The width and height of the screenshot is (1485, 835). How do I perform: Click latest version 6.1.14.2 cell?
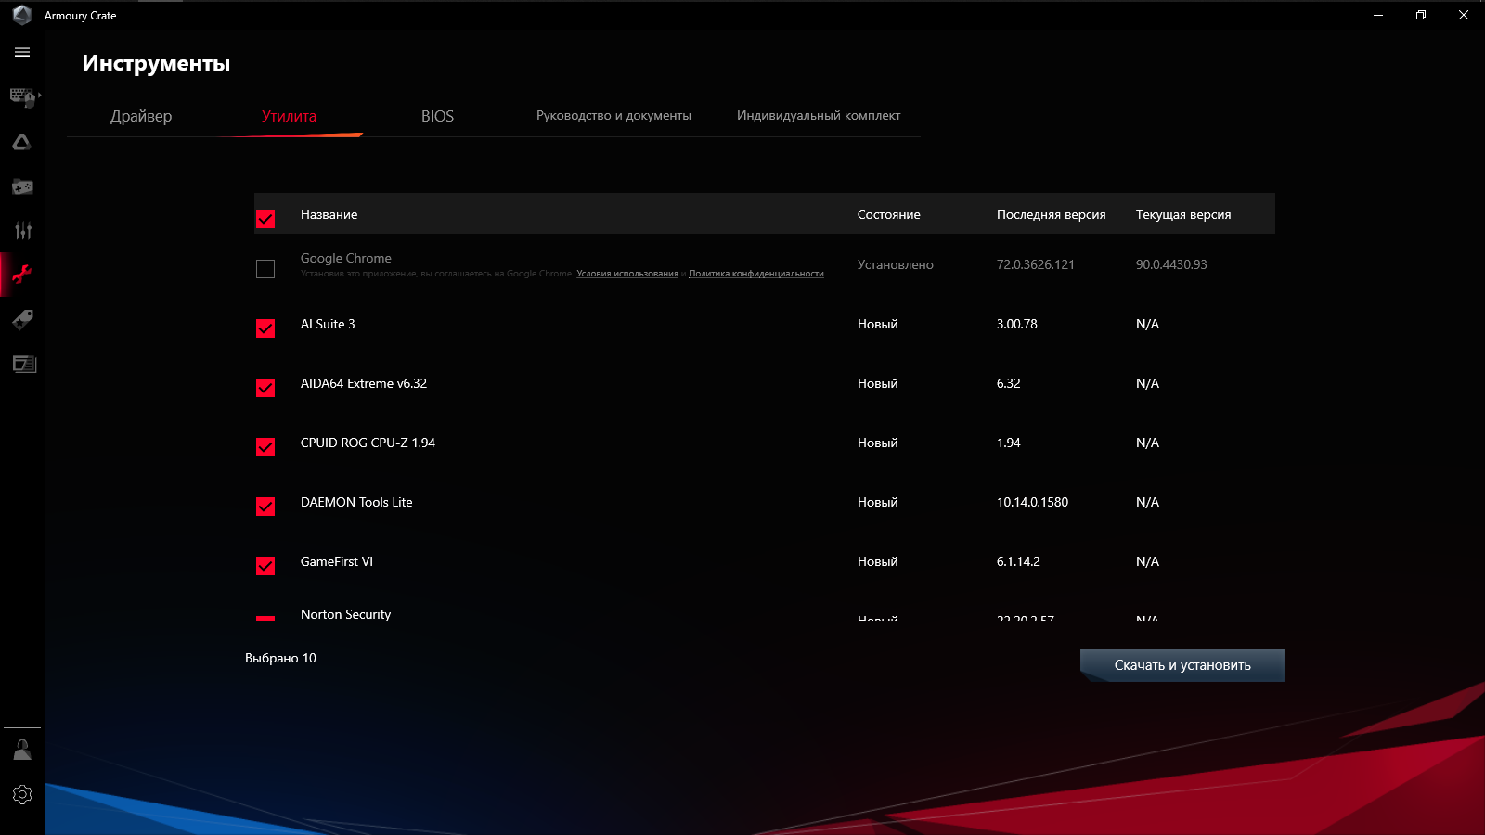point(1018,561)
